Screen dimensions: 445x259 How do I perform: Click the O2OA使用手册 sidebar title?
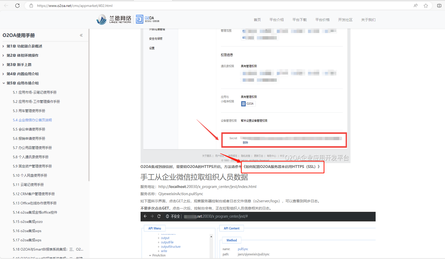(x=19, y=35)
